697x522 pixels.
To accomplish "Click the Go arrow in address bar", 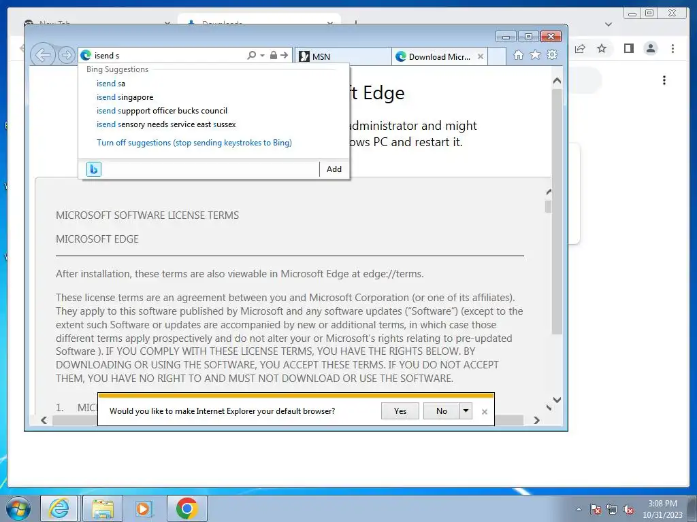I will [x=285, y=55].
